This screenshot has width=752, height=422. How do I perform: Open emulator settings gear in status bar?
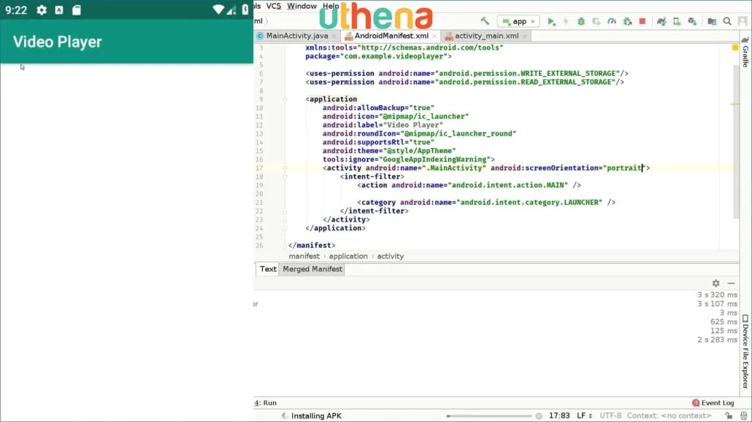click(x=42, y=10)
